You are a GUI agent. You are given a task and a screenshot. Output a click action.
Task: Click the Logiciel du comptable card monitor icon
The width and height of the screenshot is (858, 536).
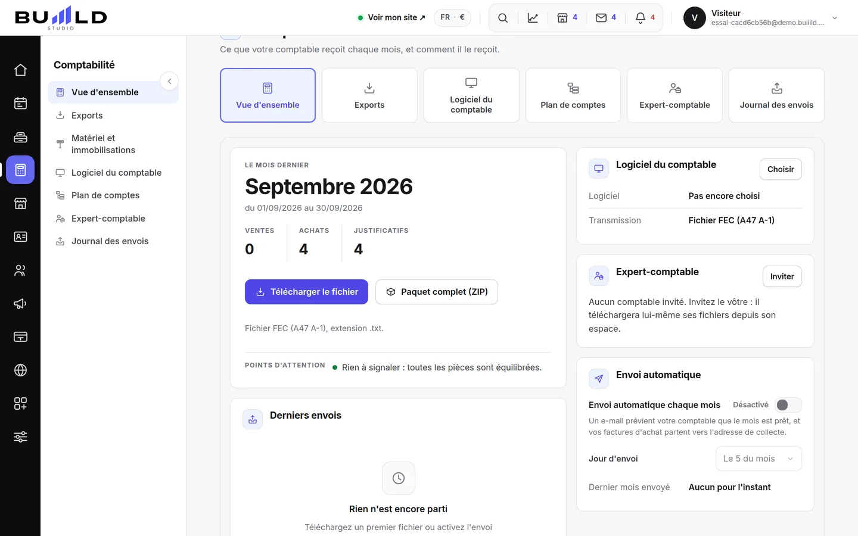tap(599, 169)
